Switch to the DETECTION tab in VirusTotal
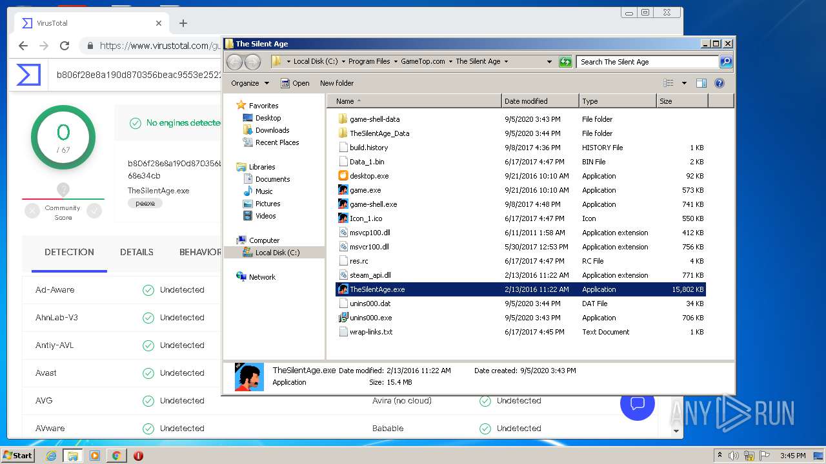 69,252
